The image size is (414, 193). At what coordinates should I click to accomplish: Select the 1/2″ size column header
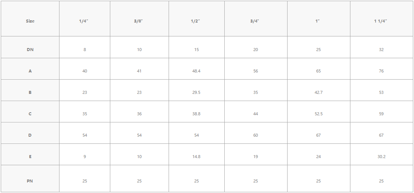[196, 21]
